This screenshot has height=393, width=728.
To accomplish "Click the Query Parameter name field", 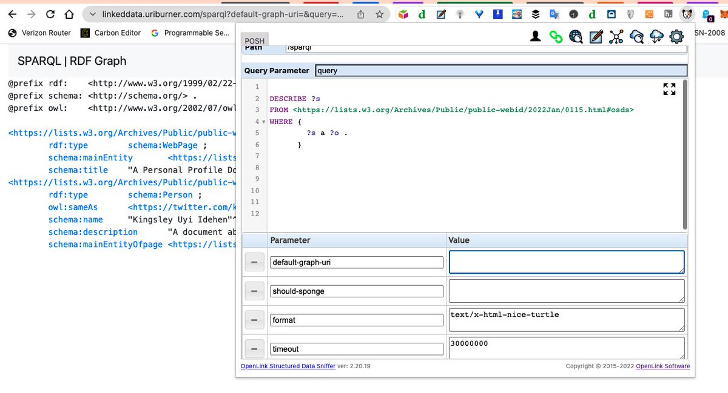I will (501, 70).
